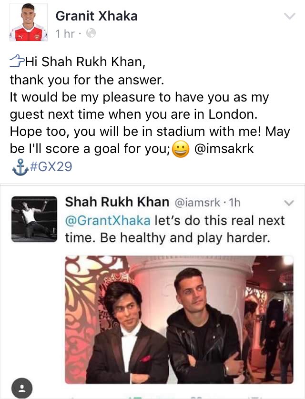Click the smiley face emoji
Image resolution: width=305 pixels, height=399 pixels.
(181, 149)
